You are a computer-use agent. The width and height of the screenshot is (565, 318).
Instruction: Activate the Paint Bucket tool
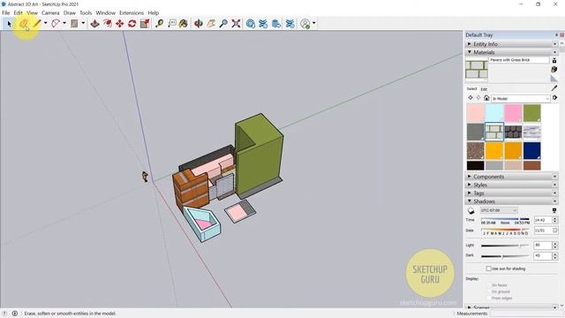184,24
